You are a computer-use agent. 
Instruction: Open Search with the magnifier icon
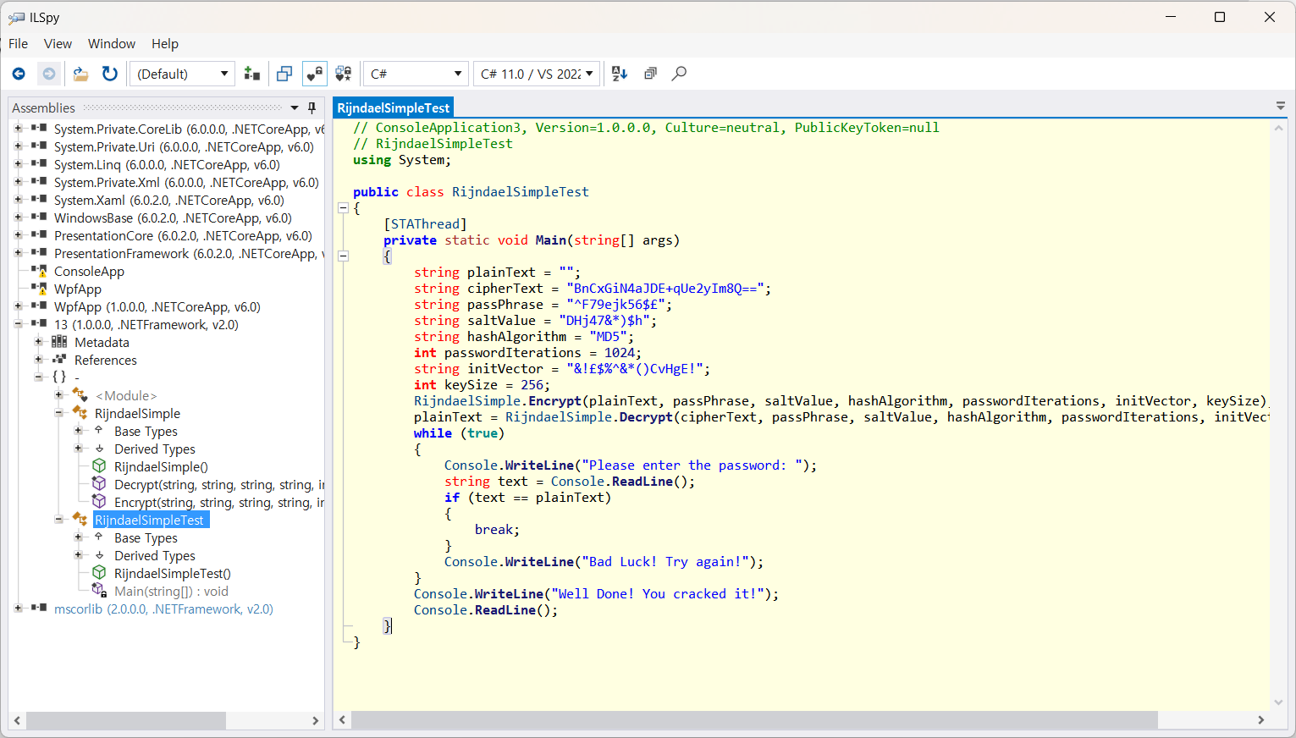point(679,74)
